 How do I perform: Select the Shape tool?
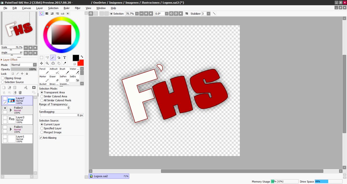tap(59, 57)
